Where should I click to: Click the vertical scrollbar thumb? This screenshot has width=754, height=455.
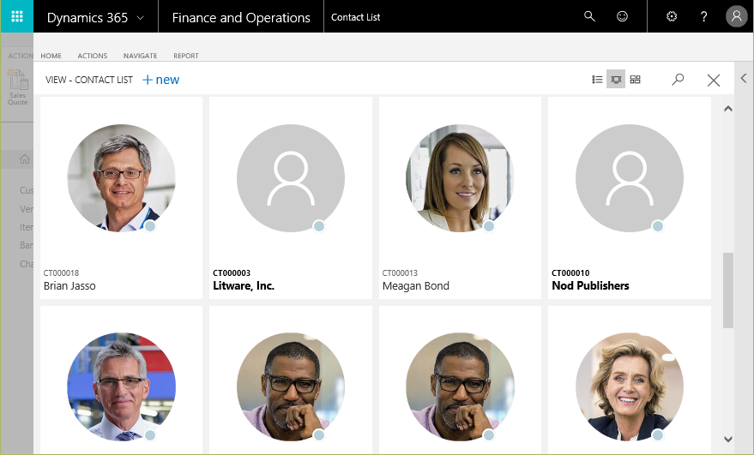pos(728,290)
